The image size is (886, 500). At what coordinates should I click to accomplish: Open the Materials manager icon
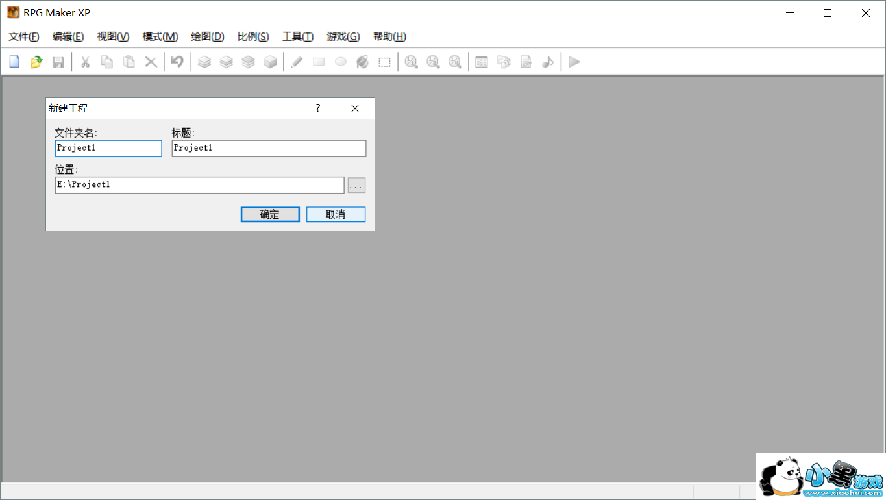(504, 62)
